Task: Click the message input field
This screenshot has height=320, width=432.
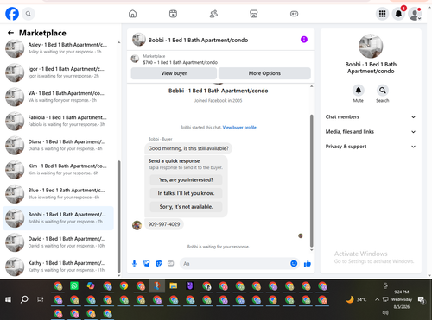Action: (x=235, y=264)
